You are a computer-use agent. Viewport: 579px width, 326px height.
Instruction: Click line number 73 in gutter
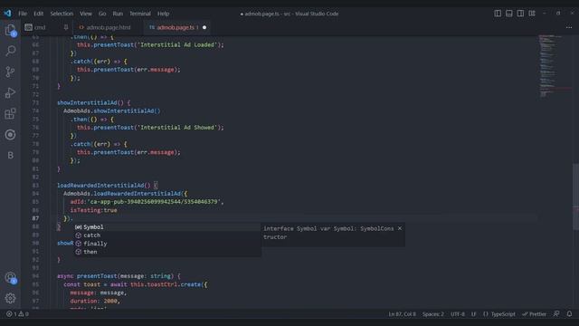35,102
